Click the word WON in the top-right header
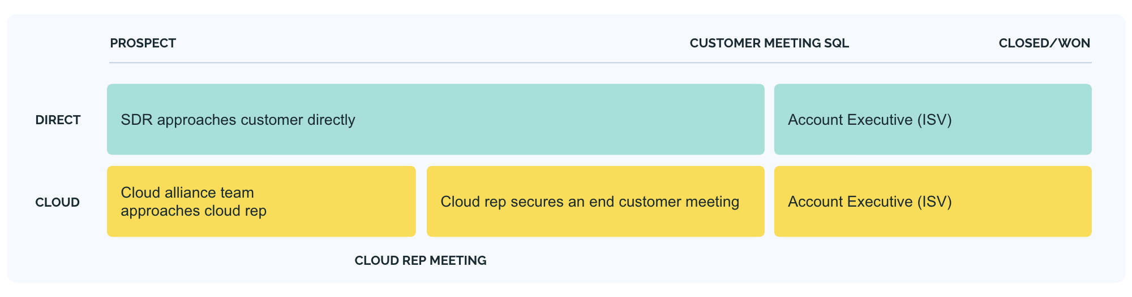 tap(1075, 43)
